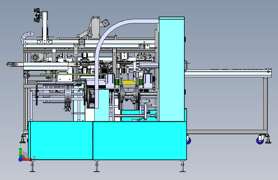Click the red X axis arrow on triad
278x180 pixels.
click(27, 160)
